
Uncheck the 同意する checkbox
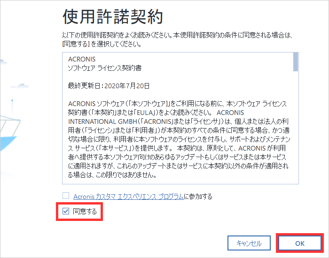click(x=66, y=211)
